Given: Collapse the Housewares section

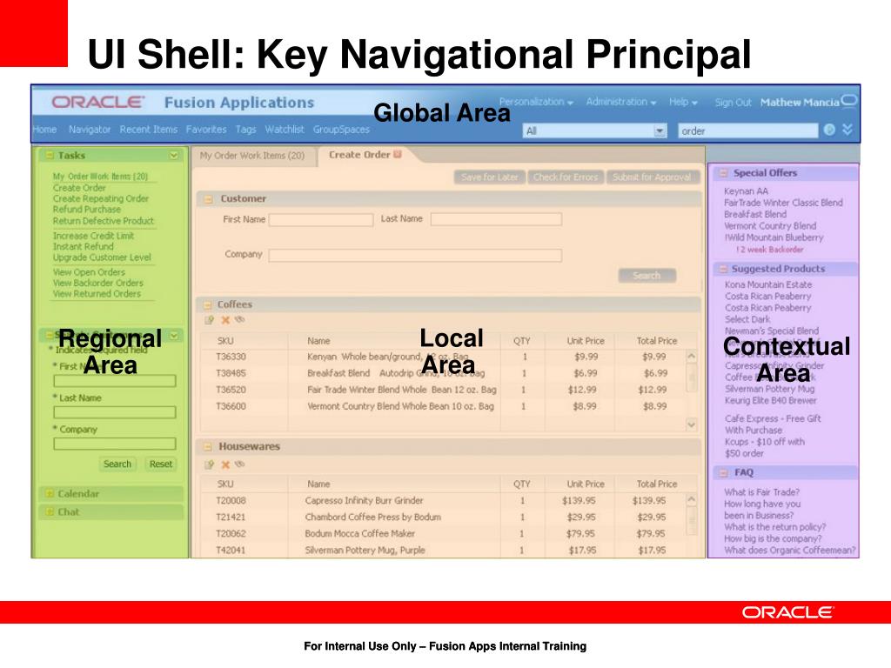Looking at the screenshot, I should point(208,446).
